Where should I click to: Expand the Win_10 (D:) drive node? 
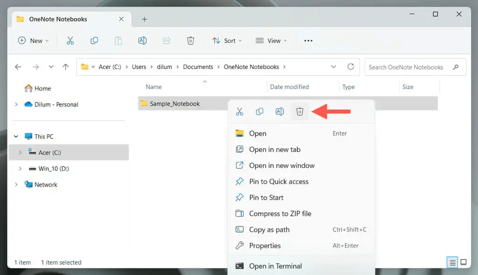pyautogui.click(x=20, y=168)
